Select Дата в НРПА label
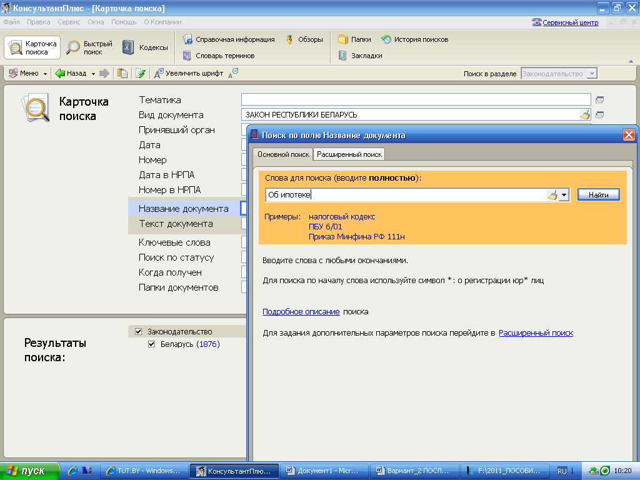The height and width of the screenshot is (480, 640). (166, 175)
